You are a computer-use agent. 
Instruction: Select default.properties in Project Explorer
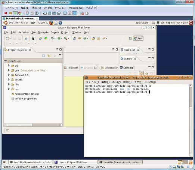(x=26, y=98)
